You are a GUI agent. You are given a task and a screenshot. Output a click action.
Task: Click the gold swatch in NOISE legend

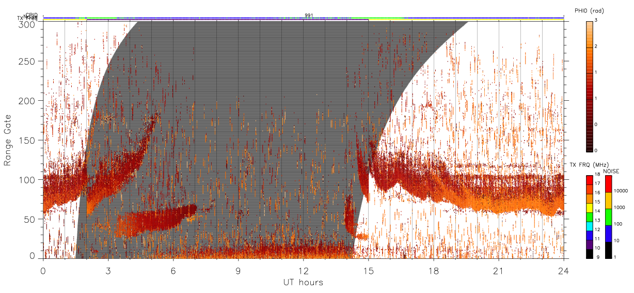pyautogui.click(x=608, y=201)
